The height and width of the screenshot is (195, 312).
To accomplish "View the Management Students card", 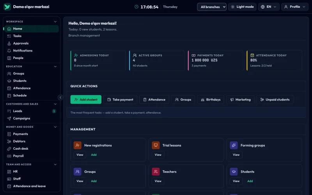I will click(x=236, y=181).
